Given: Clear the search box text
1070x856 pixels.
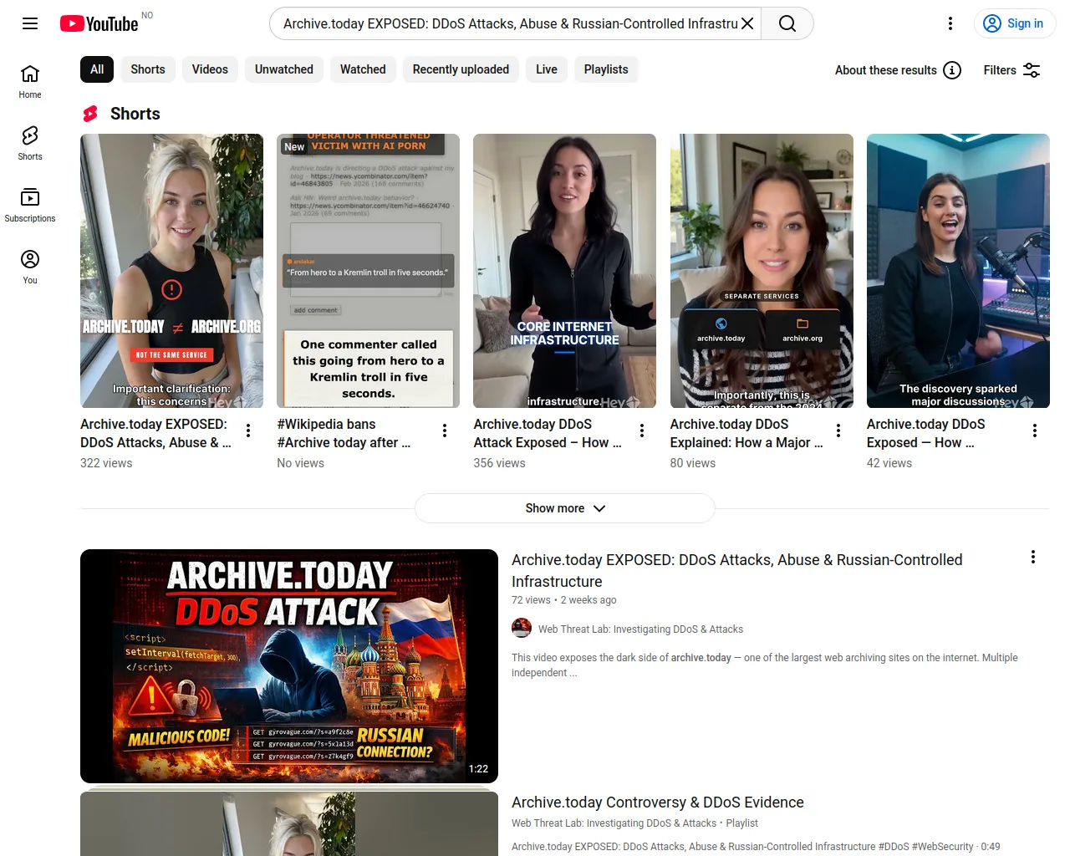Looking at the screenshot, I should (747, 23).
